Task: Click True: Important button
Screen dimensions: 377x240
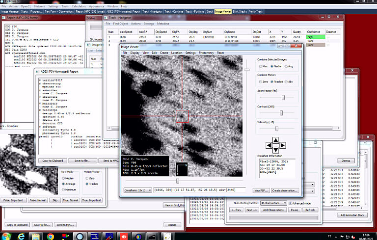Action: click(x=91, y=200)
